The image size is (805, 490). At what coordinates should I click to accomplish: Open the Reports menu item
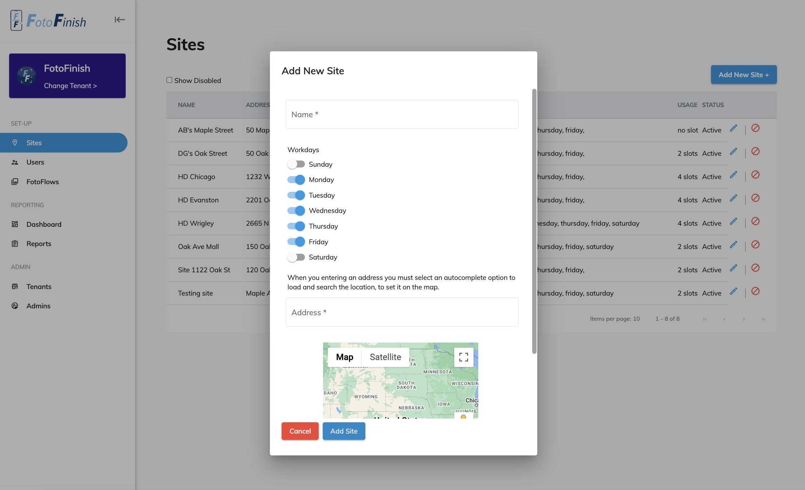39,244
